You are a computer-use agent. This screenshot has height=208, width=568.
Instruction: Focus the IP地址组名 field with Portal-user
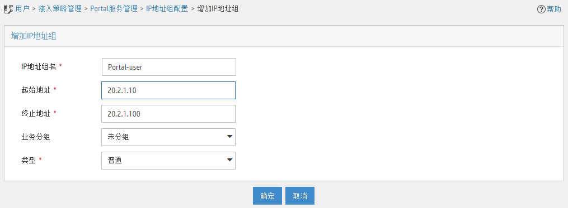tap(169, 67)
